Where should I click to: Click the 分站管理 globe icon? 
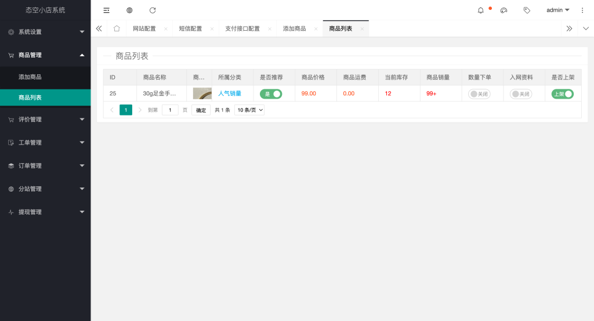click(x=11, y=189)
